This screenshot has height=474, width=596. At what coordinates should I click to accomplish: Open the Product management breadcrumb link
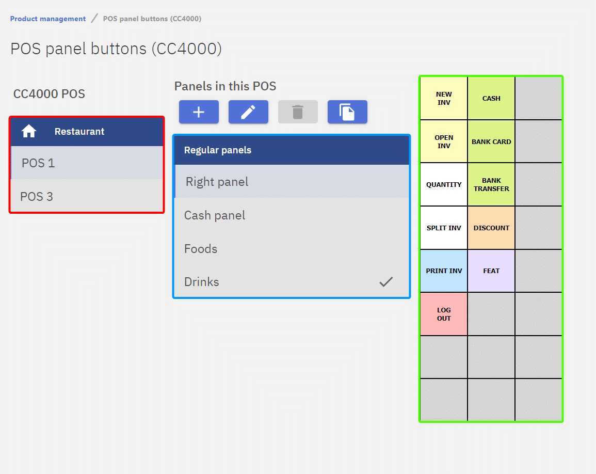coord(48,19)
